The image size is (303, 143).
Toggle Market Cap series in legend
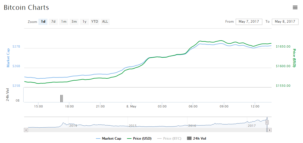pyautogui.click(x=109, y=138)
